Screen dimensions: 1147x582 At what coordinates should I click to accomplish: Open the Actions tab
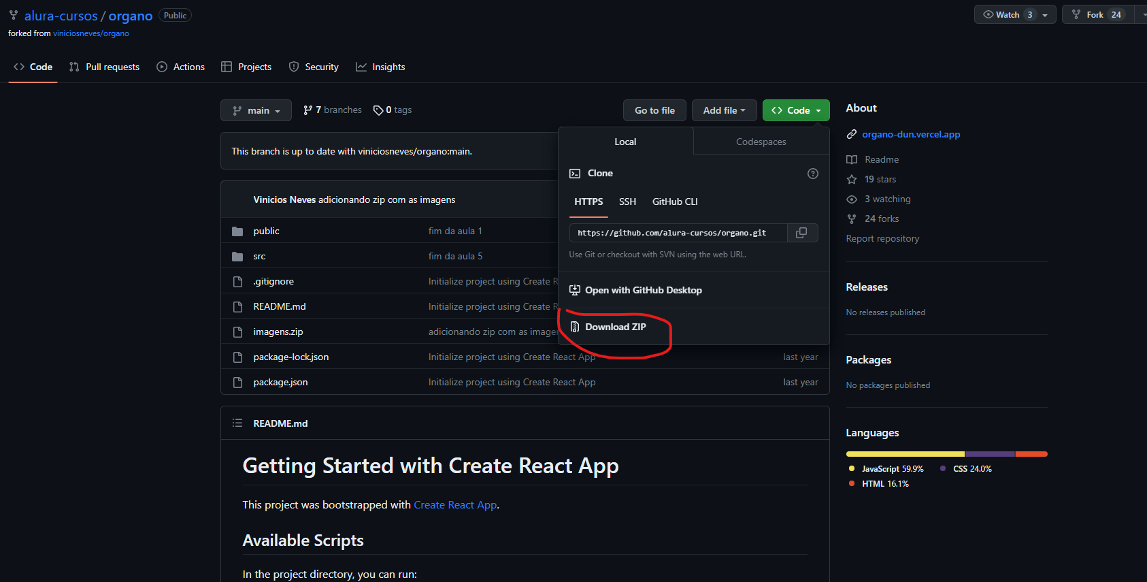point(181,67)
